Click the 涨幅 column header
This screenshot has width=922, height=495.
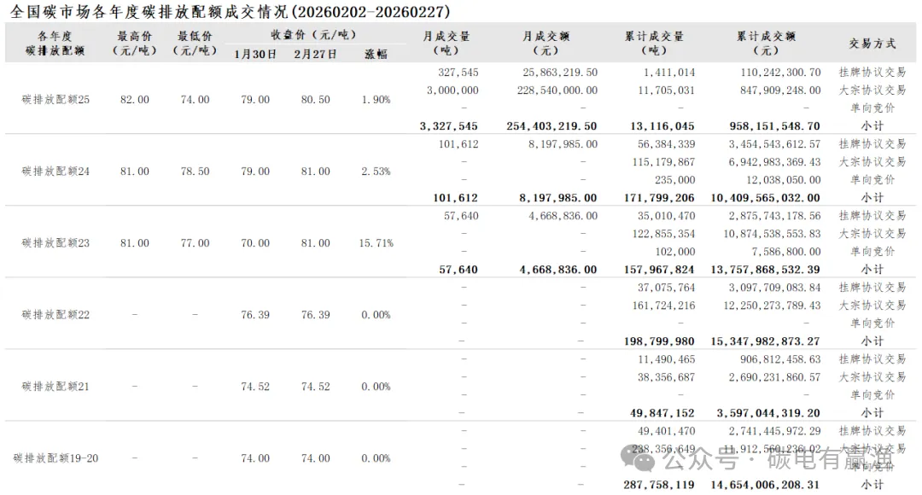coord(376,54)
